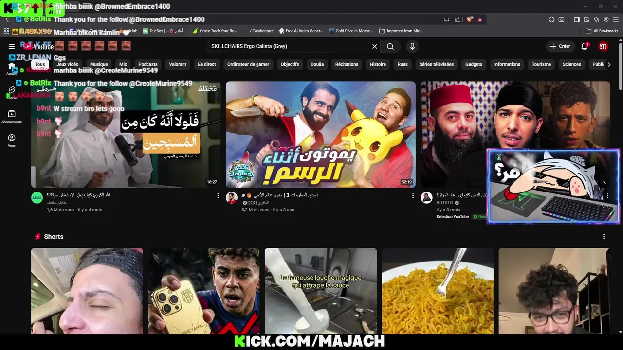Click the install/cast icon in address bar
This screenshot has width=623, height=350.
pyautogui.click(x=446, y=19)
